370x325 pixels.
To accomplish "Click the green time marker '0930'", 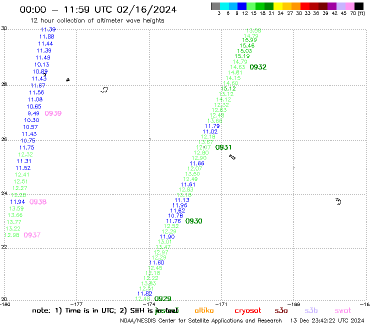I will pos(193,221).
